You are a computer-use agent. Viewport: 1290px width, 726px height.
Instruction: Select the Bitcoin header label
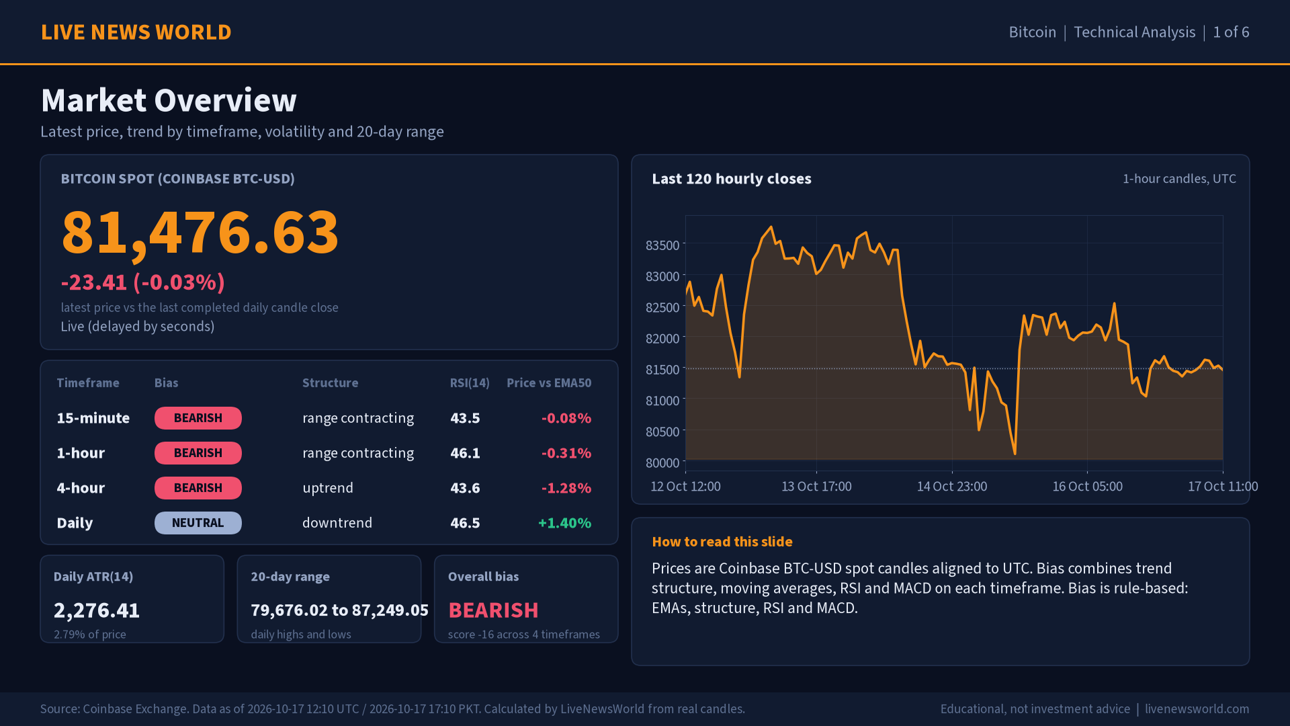(1032, 32)
